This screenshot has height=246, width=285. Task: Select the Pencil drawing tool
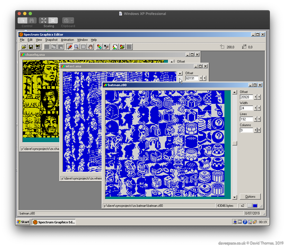(69, 47)
